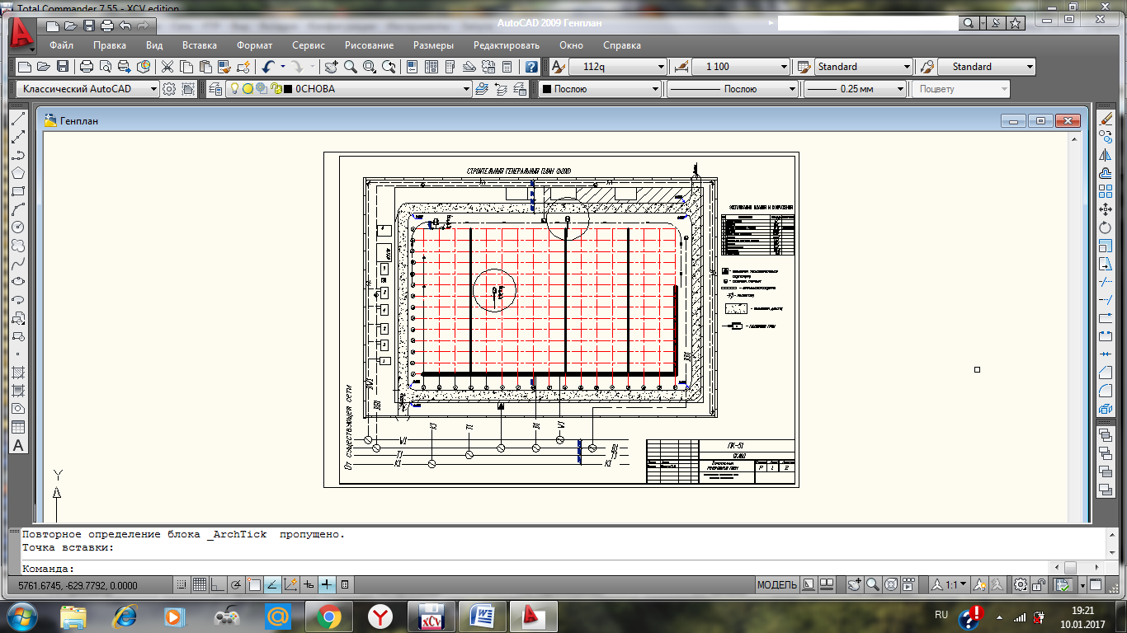The height and width of the screenshot is (633, 1127).
Task: Click the InfoCenter search field
Action: (869, 23)
